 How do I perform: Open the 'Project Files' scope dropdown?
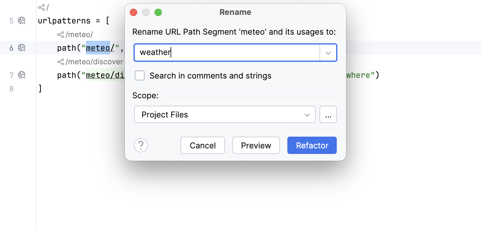tap(225, 114)
